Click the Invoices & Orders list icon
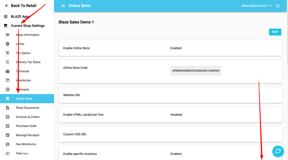 click(8, 117)
